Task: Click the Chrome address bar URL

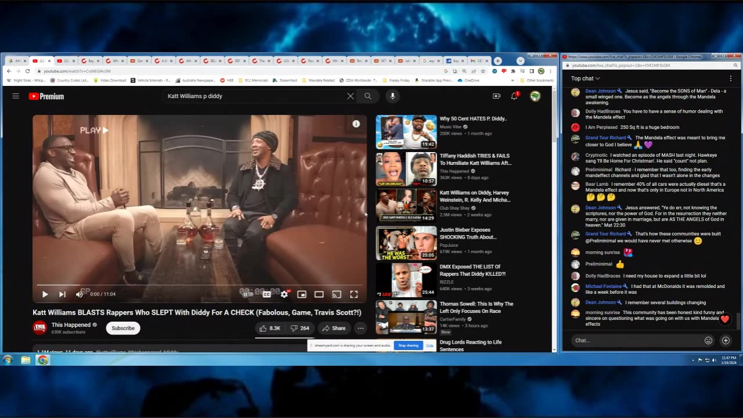Action: 77,71
